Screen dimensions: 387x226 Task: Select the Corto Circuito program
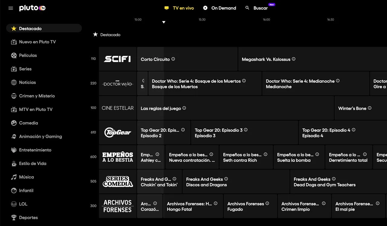[187, 59]
